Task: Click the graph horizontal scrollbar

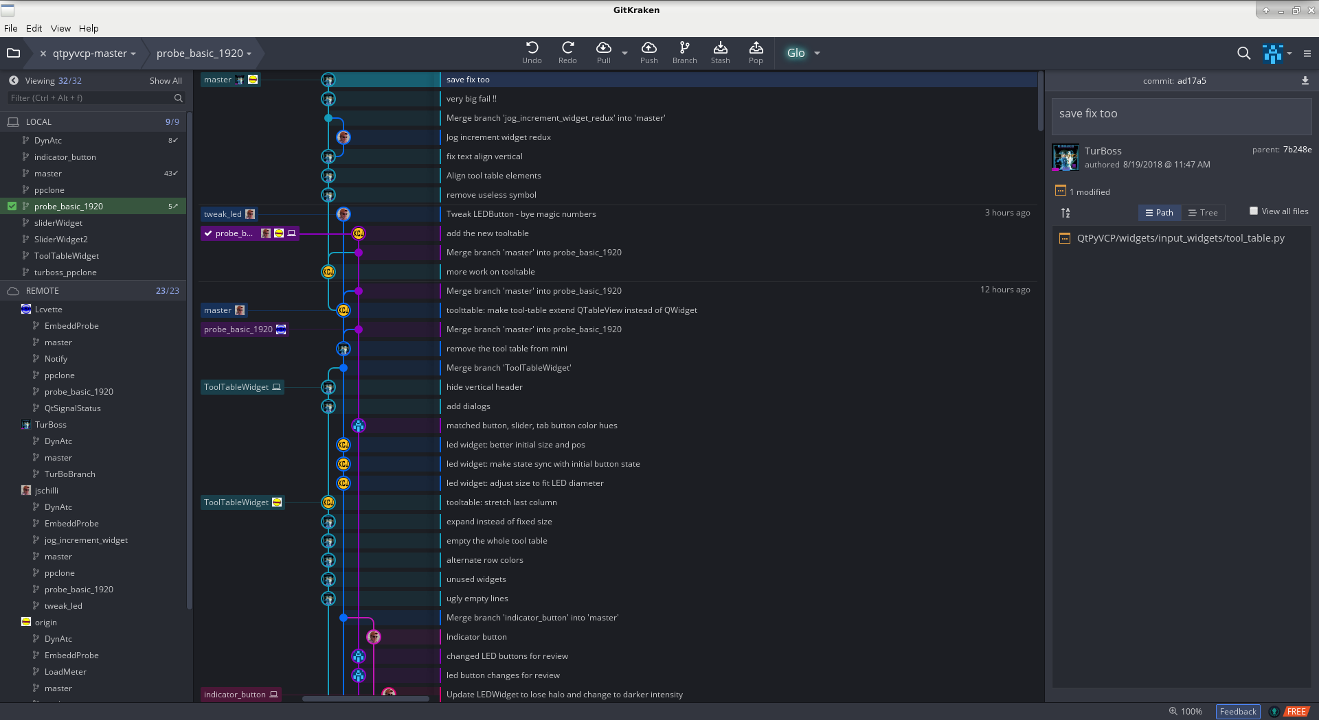Action: [365, 699]
